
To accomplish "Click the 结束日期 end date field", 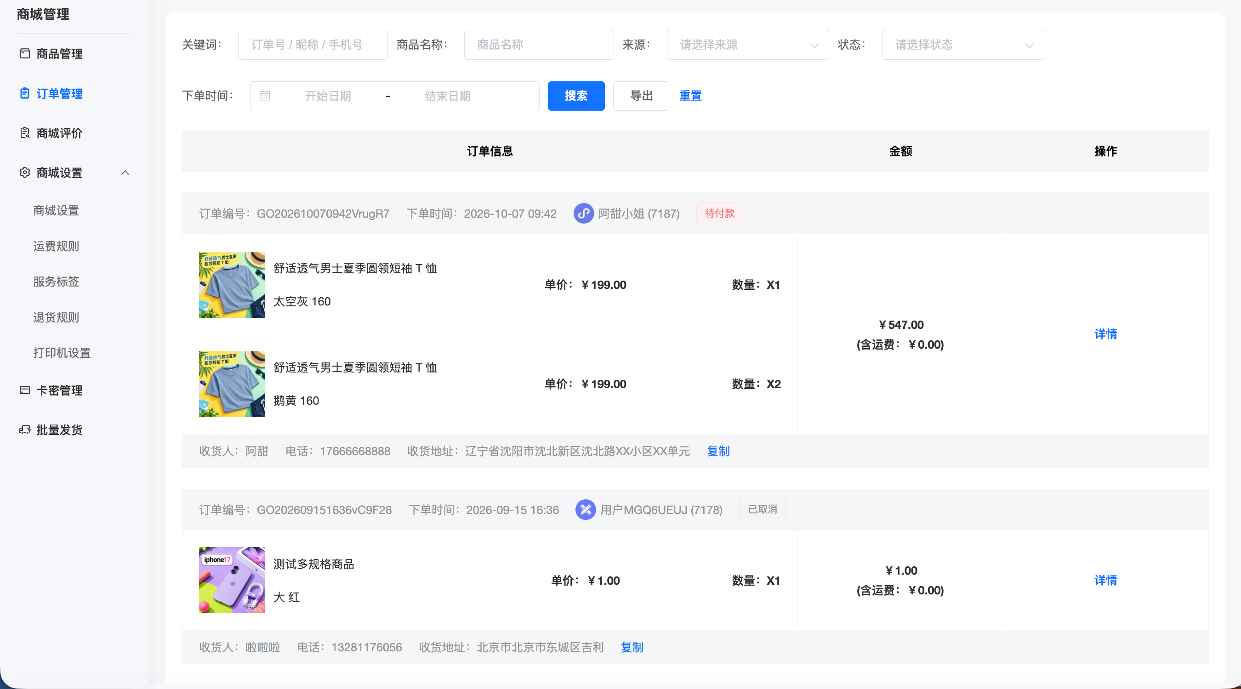I will 448,96.
